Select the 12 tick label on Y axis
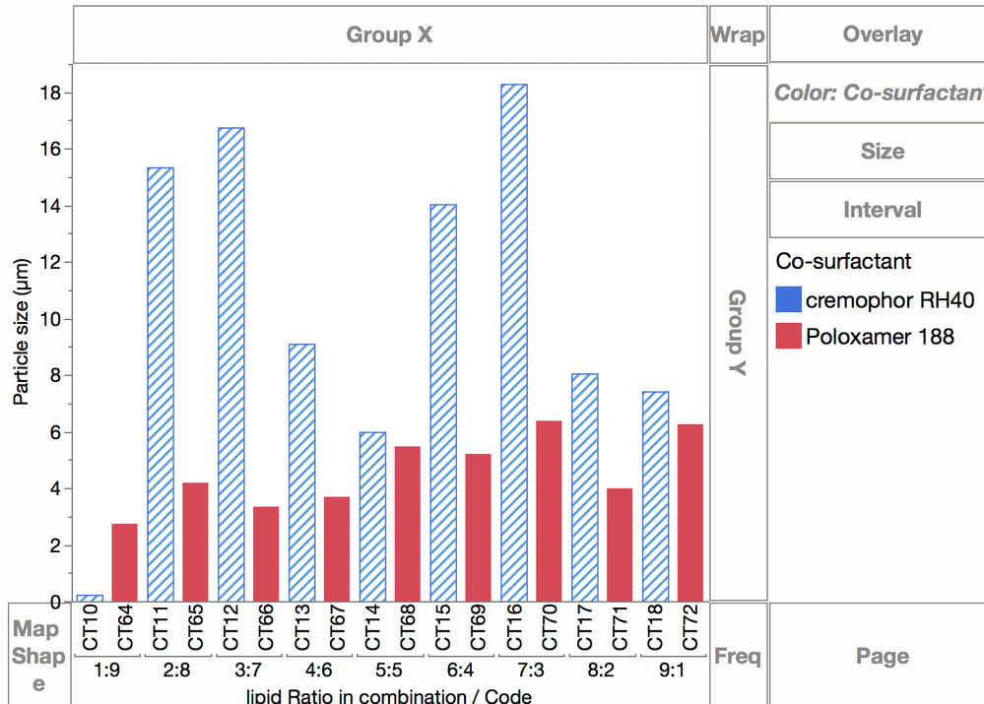The height and width of the screenshot is (704, 984). coord(50,262)
